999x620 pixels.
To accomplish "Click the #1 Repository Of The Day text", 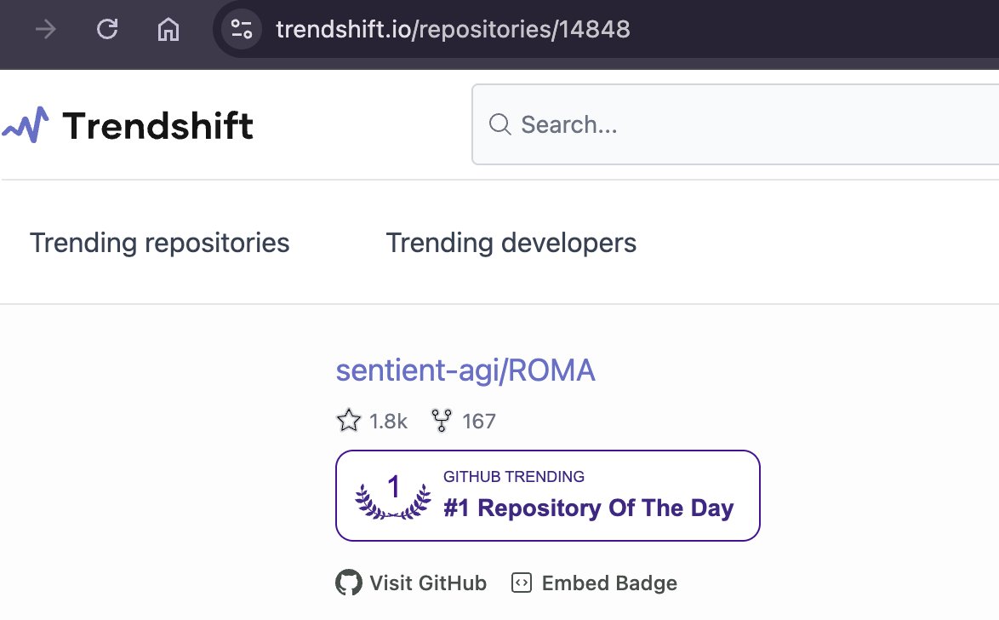I will tap(588, 508).
